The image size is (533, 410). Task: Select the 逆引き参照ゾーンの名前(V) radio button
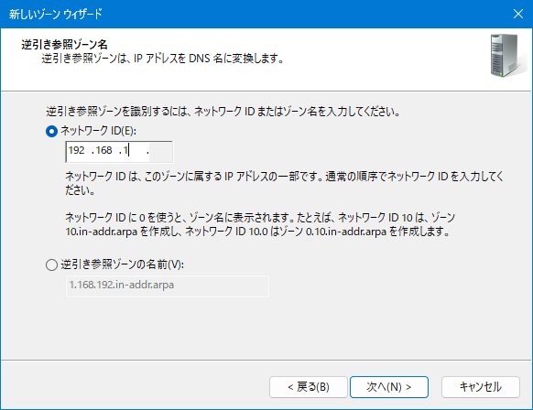point(51,264)
